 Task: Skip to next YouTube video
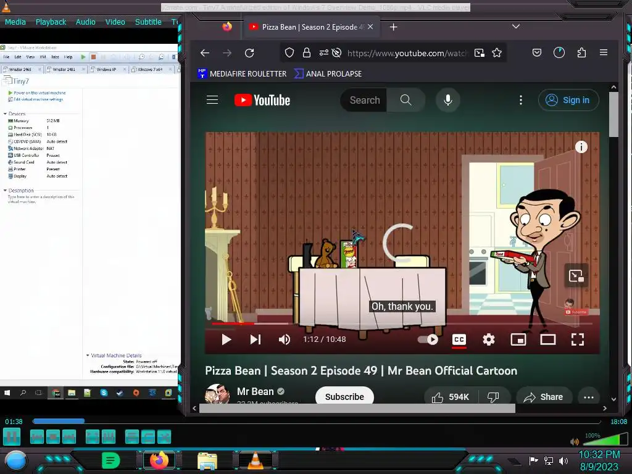pyautogui.click(x=255, y=340)
